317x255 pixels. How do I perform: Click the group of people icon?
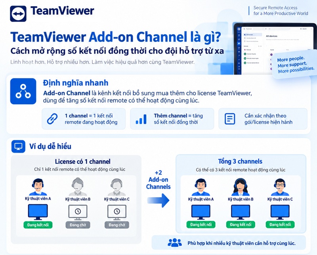[175, 242]
